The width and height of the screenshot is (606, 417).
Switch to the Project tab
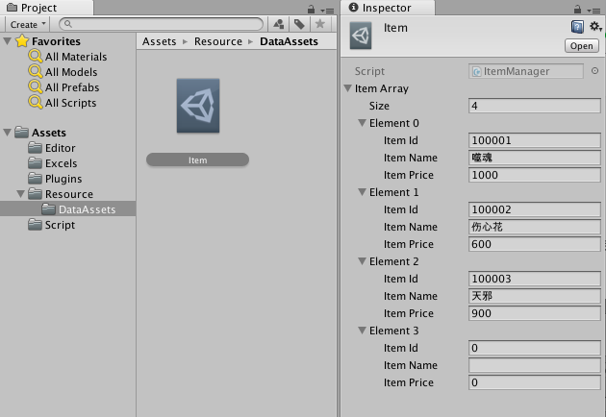(46, 8)
